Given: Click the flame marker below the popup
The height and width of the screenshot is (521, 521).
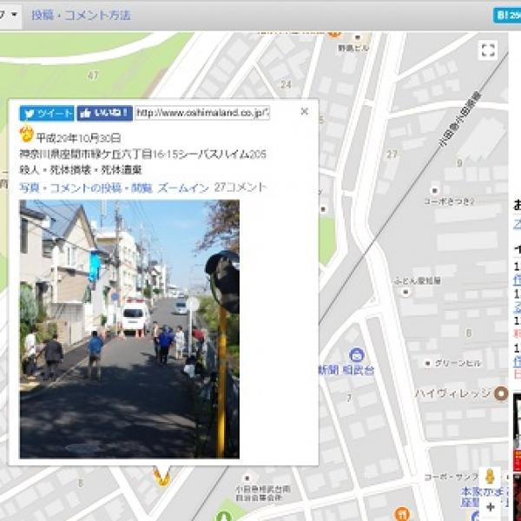Looking at the screenshot, I should click(162, 476).
